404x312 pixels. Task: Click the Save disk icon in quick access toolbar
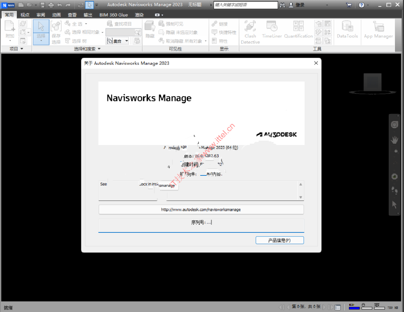tap(42, 5)
